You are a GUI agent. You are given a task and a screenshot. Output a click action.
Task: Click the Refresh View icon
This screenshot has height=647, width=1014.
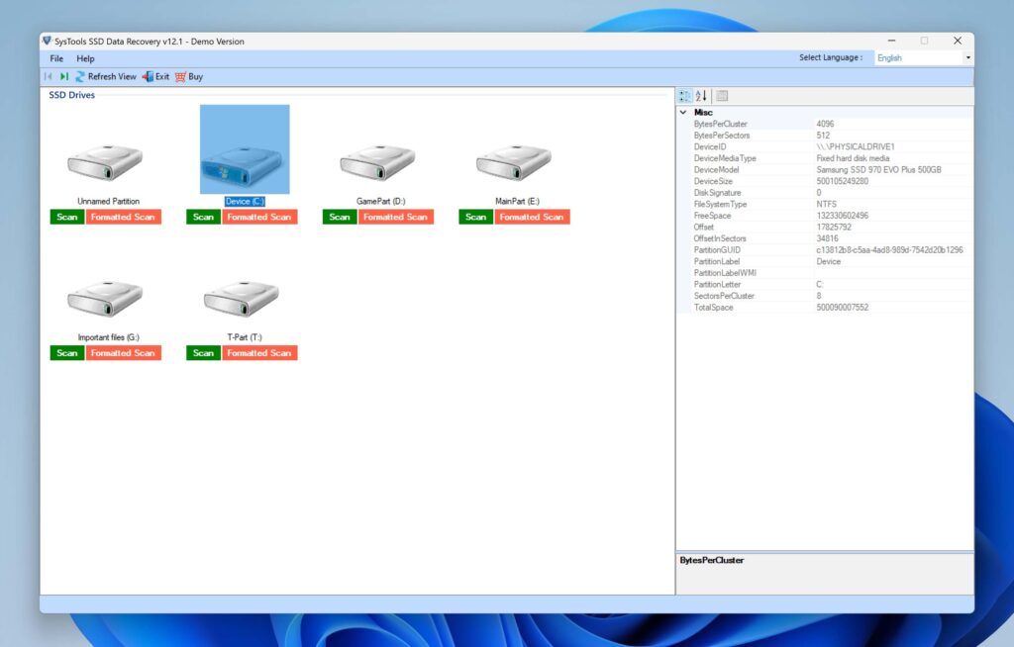pos(79,76)
